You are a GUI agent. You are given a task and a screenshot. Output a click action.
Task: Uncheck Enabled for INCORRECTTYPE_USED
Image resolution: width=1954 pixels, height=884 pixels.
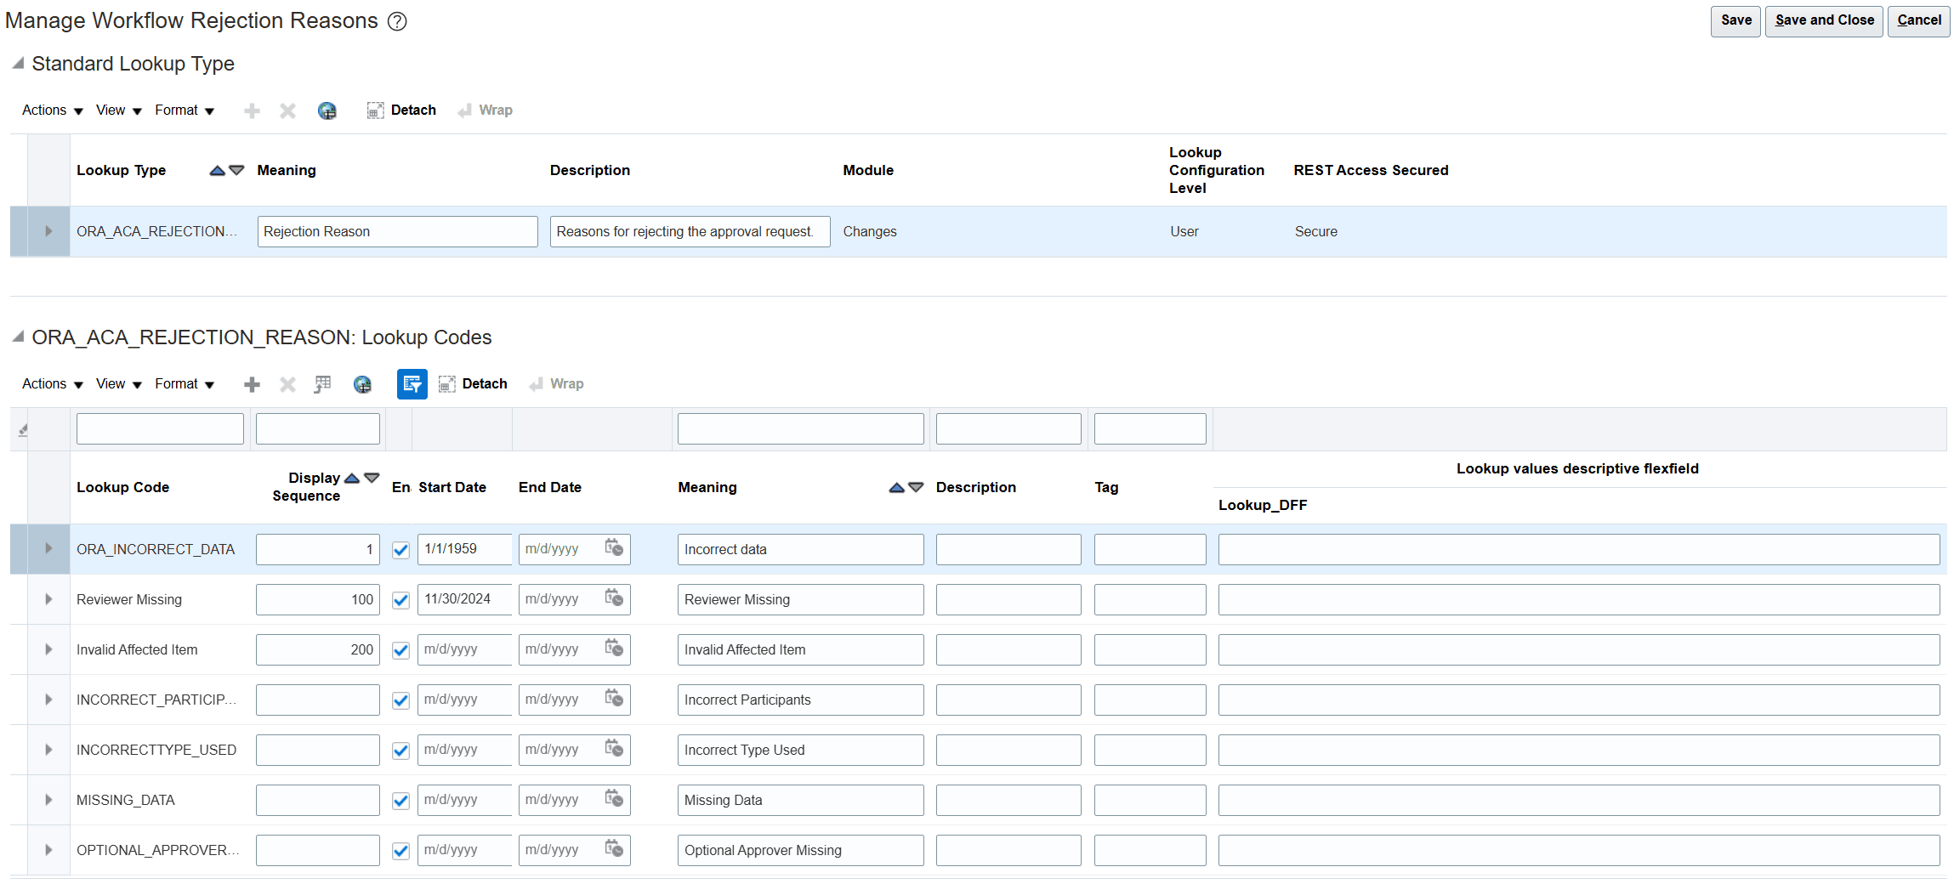[x=400, y=751]
